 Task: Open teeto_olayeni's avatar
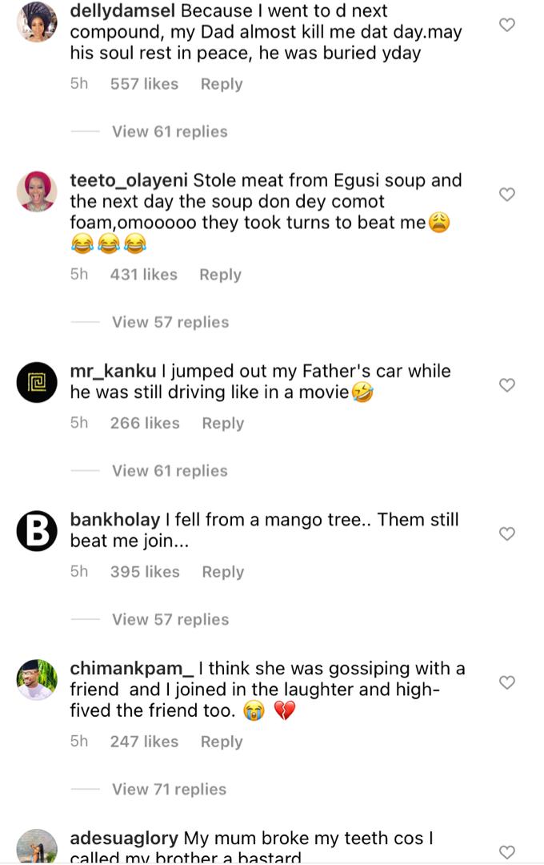click(x=37, y=191)
